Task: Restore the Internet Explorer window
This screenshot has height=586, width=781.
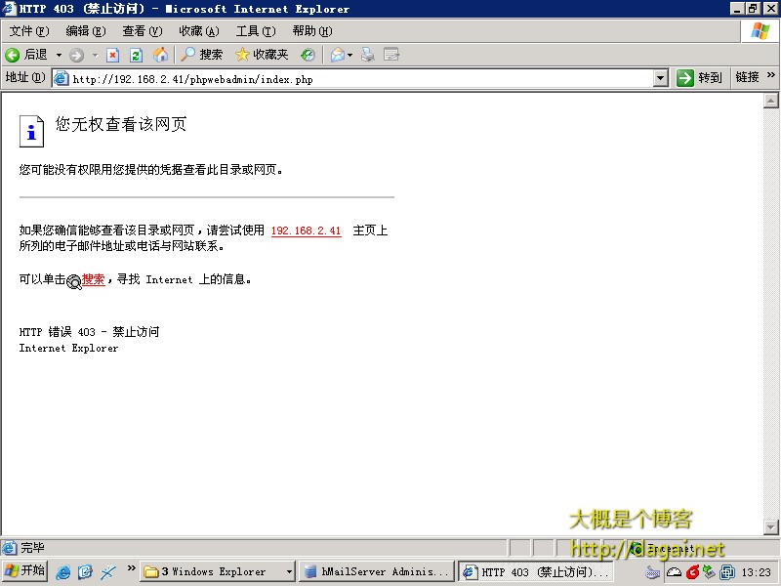Action: pyautogui.click(x=753, y=8)
